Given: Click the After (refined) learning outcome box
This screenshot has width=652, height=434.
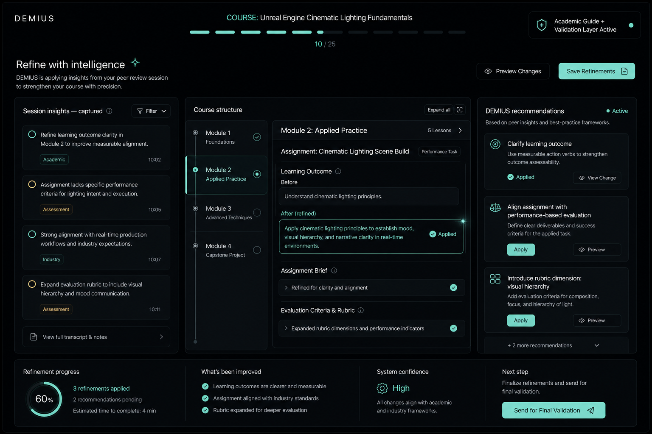Looking at the screenshot, I should 371,237.
